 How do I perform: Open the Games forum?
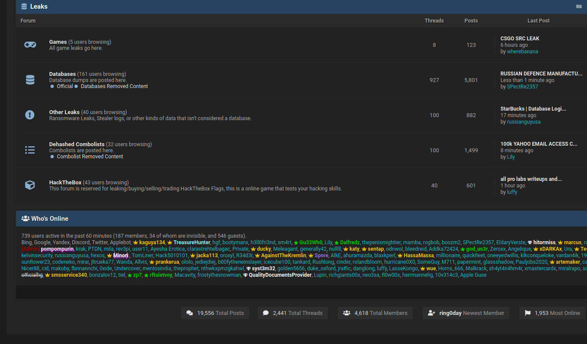[58, 42]
